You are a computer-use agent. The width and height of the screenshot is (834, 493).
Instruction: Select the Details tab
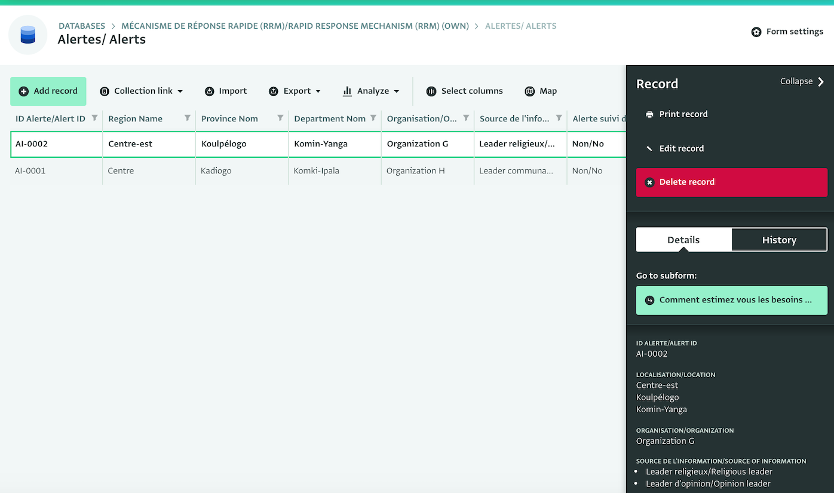pyautogui.click(x=683, y=240)
